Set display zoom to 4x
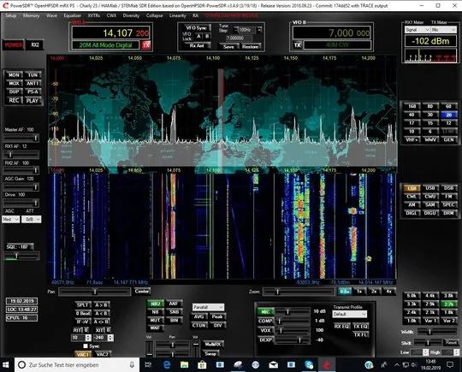The width and height of the screenshot is (462, 372). tap(389, 292)
